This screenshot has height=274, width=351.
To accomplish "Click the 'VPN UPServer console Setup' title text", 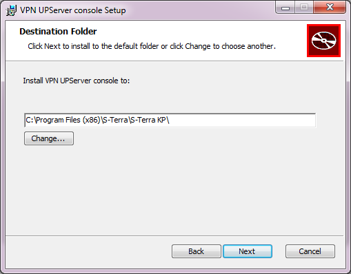I will (73, 10).
